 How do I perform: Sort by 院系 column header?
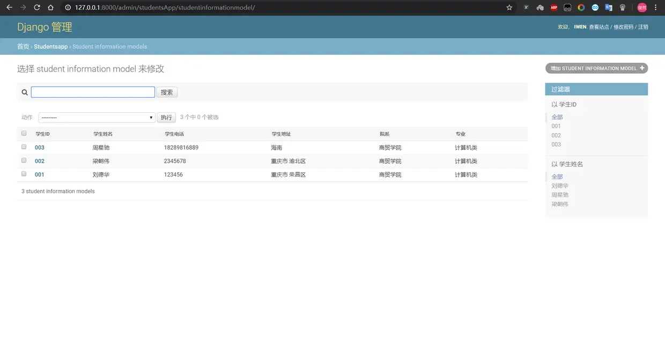tap(385, 134)
